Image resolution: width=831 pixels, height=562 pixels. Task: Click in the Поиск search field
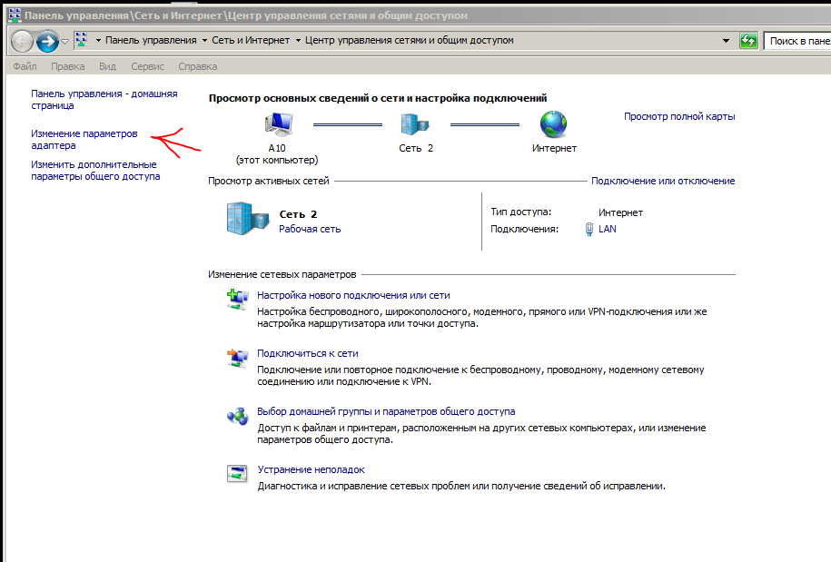pyautogui.click(x=797, y=41)
